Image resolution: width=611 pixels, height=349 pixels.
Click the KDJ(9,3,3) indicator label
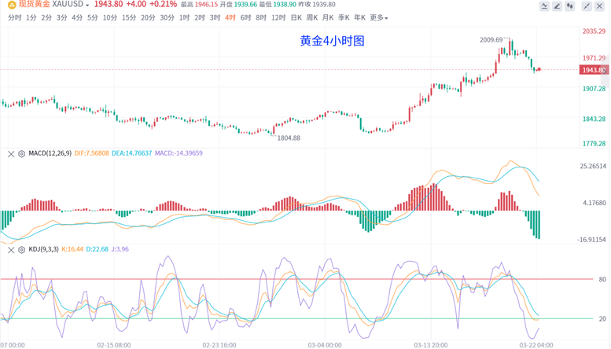coord(44,249)
